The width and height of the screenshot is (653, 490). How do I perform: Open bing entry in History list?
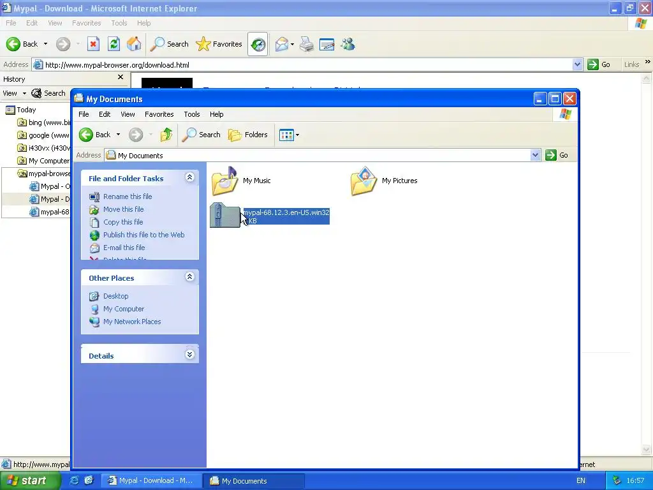pyautogui.click(x=44, y=122)
